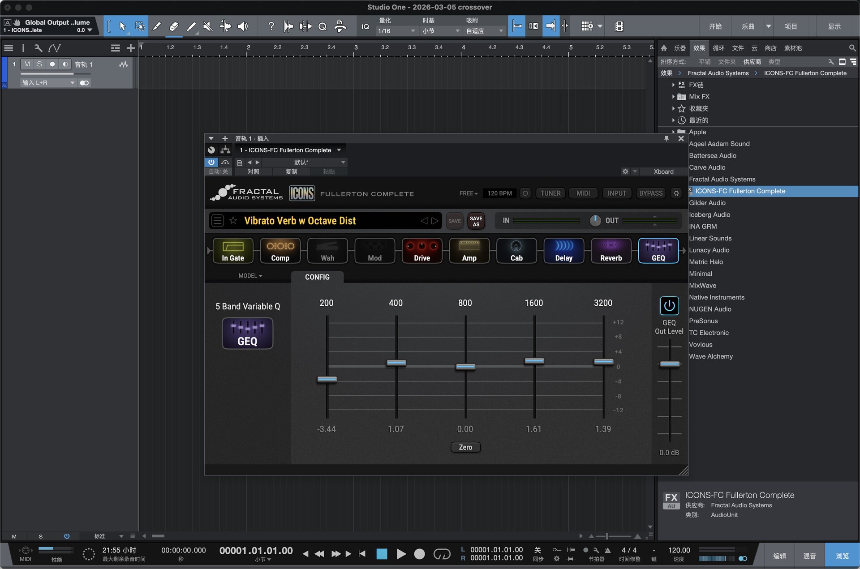Click the Zero button under sliders
Image resolution: width=860 pixels, height=569 pixels.
pyautogui.click(x=465, y=447)
